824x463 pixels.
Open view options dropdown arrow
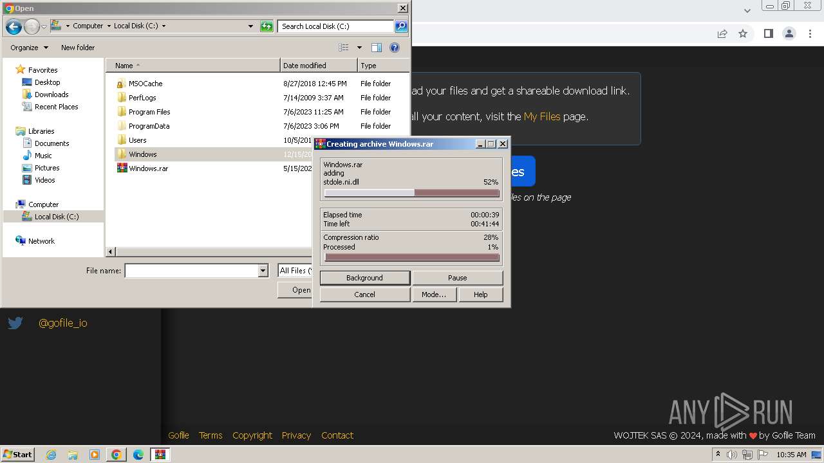[x=359, y=48]
